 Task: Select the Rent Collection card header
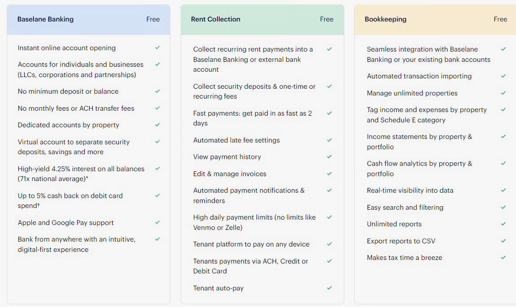[x=262, y=20]
